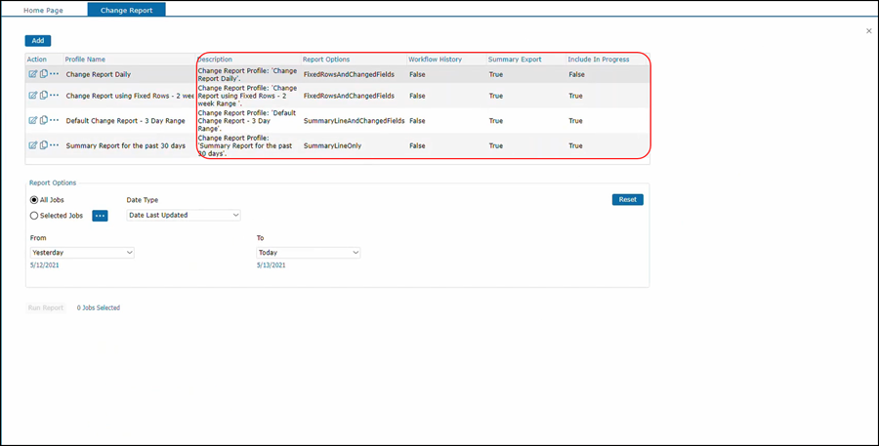Switch to the Home Page tab
Screen dimensions: 879x446
coord(43,10)
